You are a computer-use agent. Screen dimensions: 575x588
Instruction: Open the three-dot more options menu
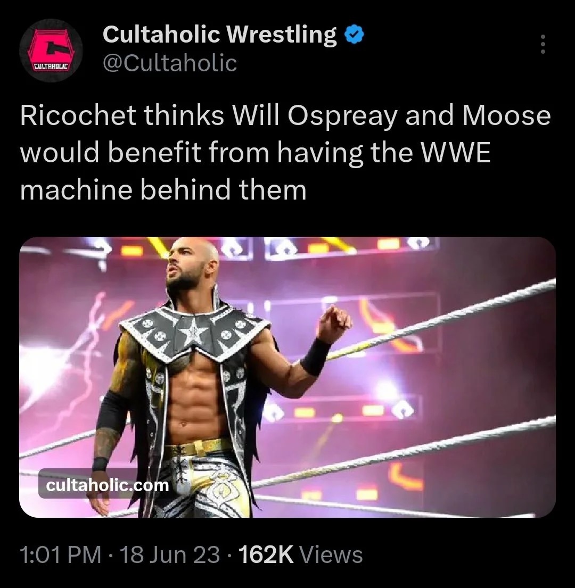543,44
